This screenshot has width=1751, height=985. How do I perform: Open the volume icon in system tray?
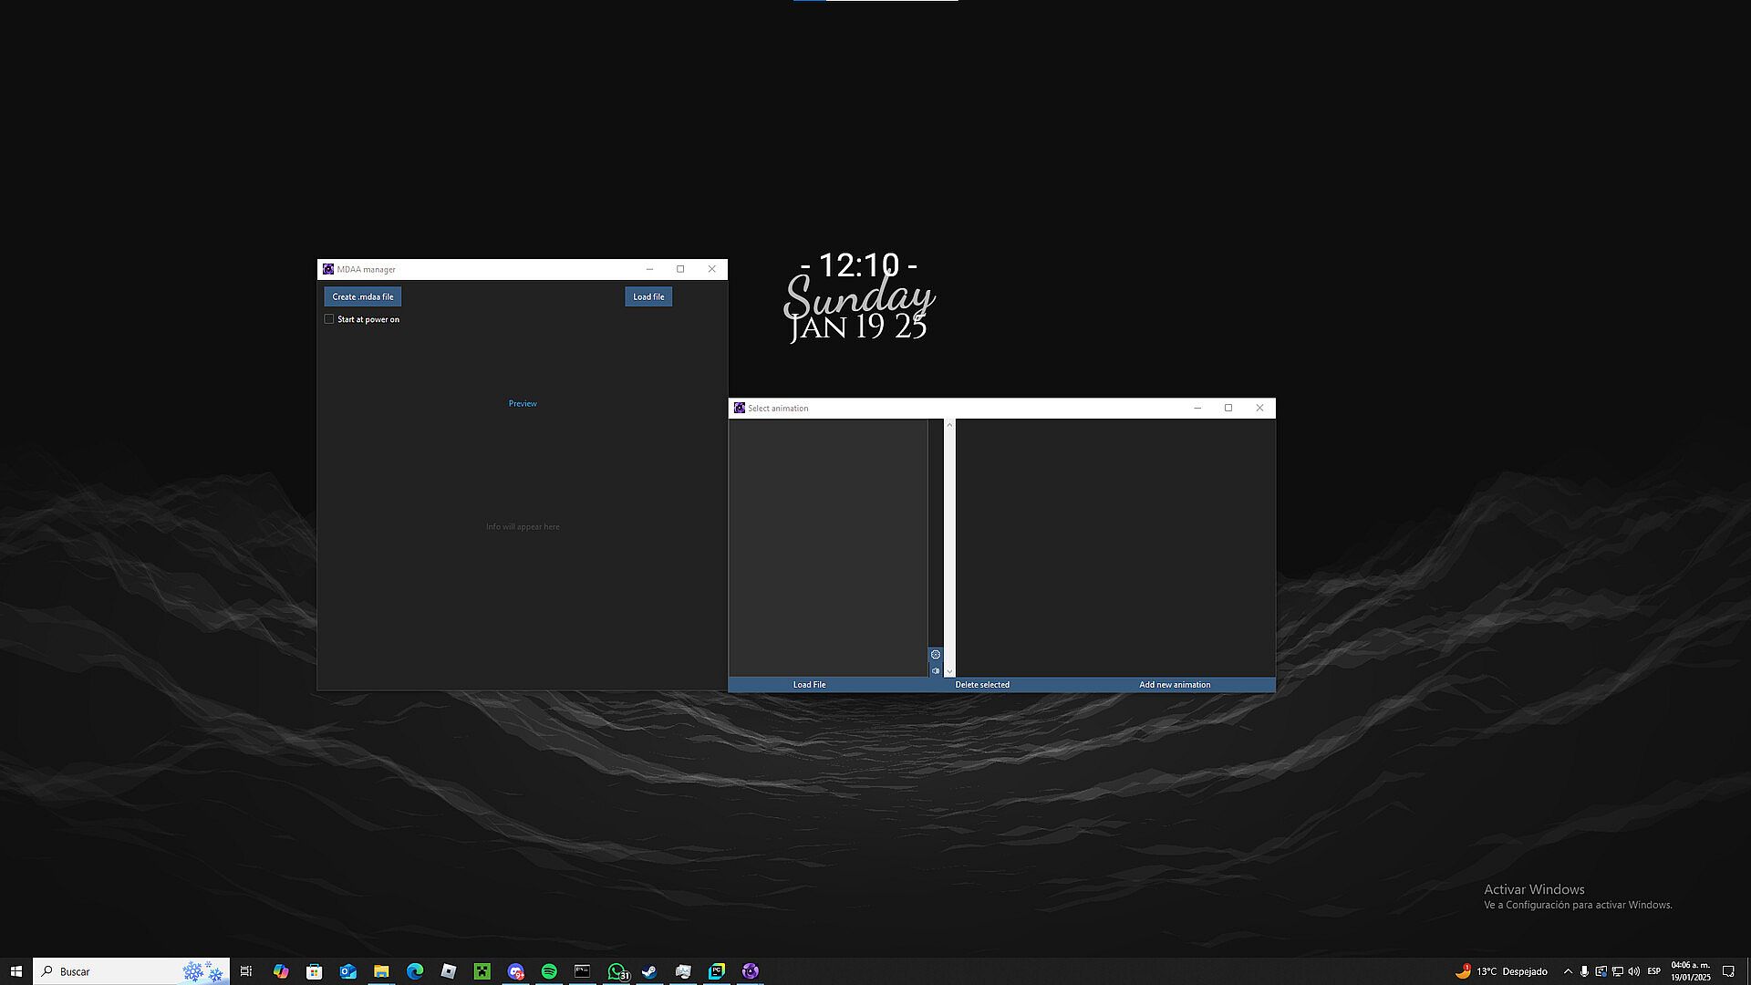pyautogui.click(x=1633, y=971)
